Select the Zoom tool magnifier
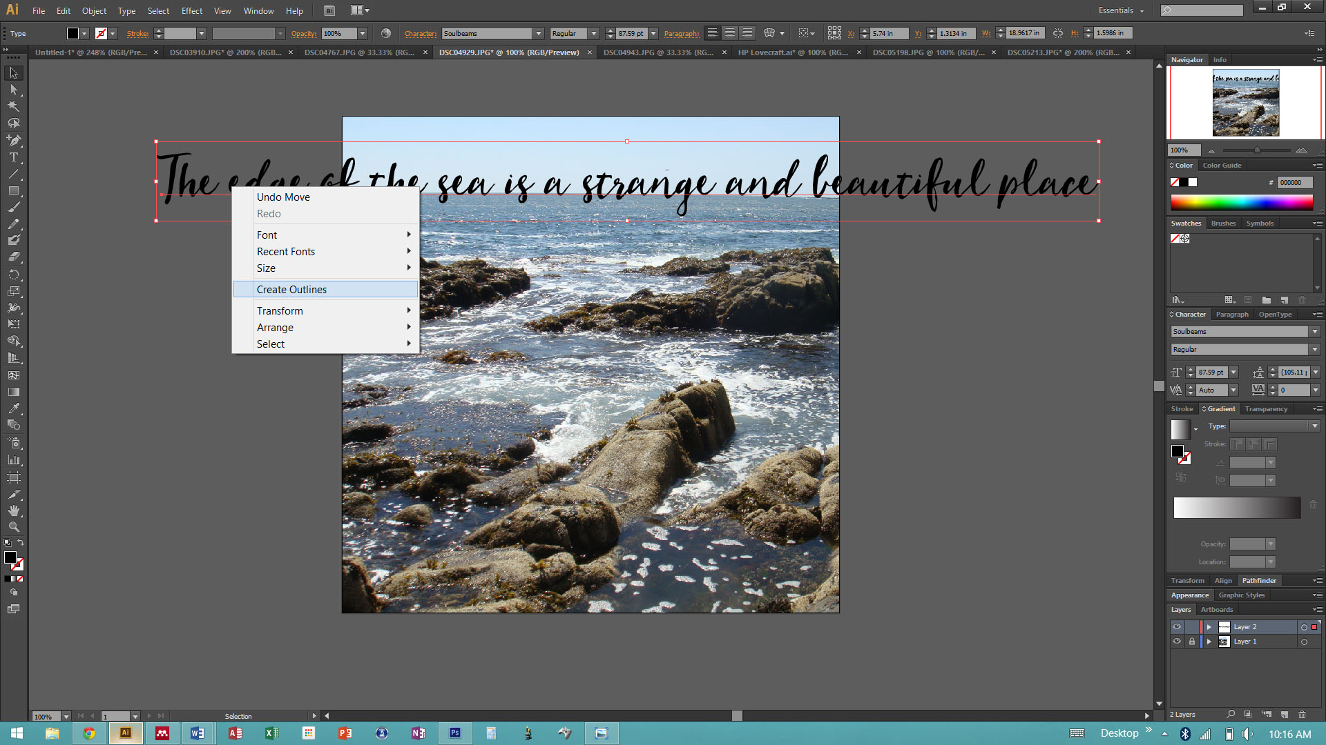The height and width of the screenshot is (745, 1326). (13, 527)
